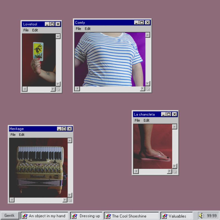Click the accordion photo in Heritage
The height and width of the screenshot is (220, 220).
click(38, 168)
